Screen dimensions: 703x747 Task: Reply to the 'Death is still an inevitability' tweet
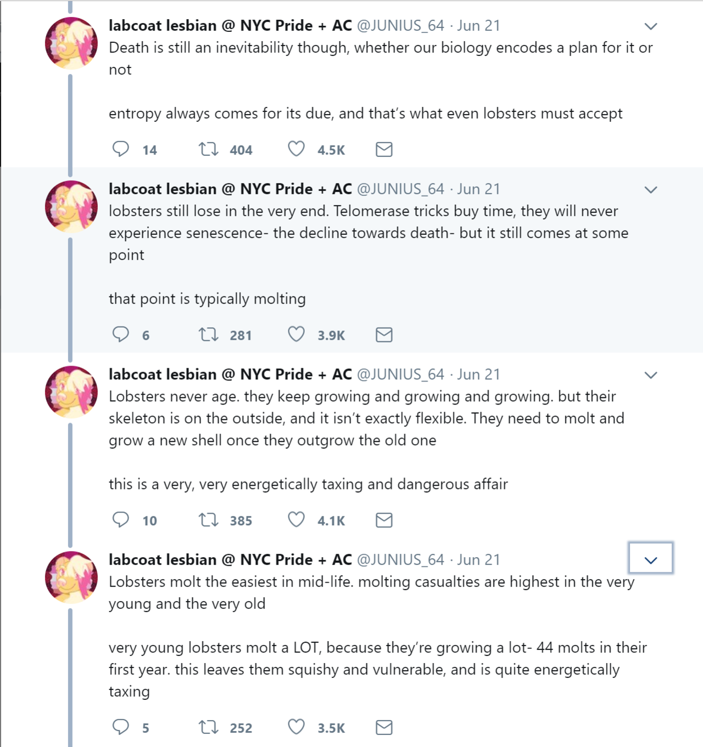coord(121,149)
